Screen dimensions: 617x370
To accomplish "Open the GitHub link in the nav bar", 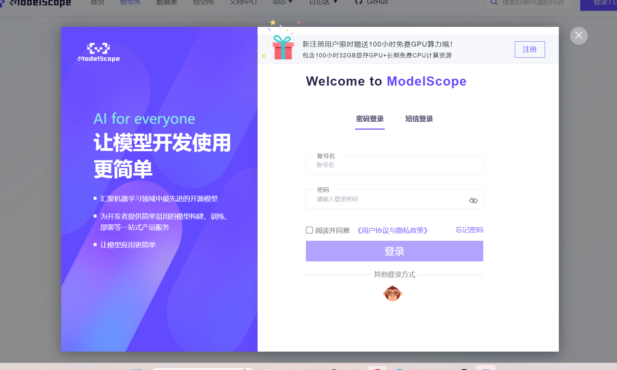I will tap(372, 2).
